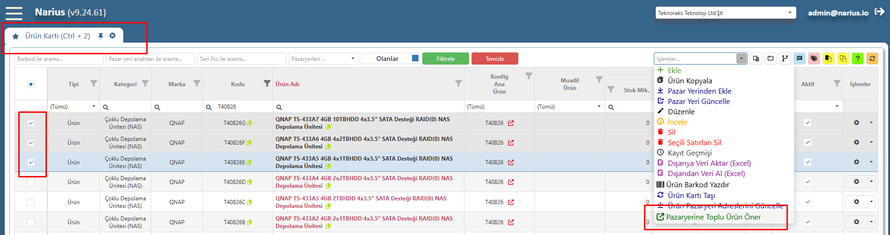Click the blue comment toolbar icon
The width and height of the screenshot is (890, 235).
coord(800,59)
